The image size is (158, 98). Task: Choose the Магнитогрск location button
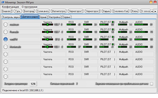(59, 11)
